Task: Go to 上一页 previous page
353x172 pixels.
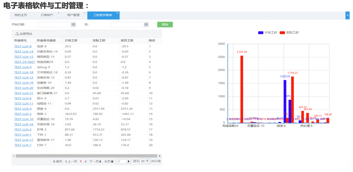Action: coord(71,161)
